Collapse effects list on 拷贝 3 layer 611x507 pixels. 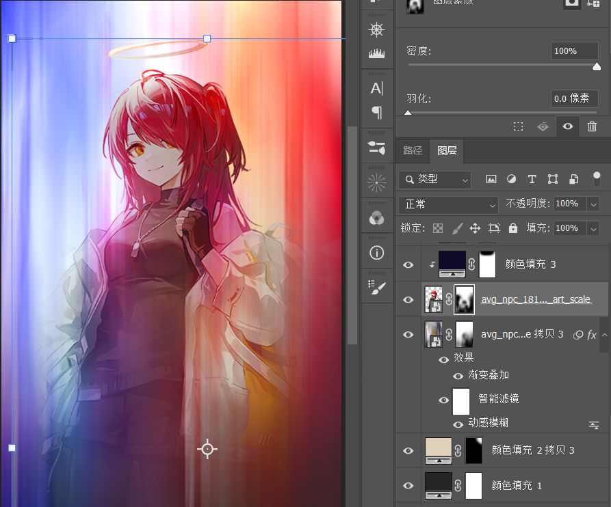tap(604, 335)
